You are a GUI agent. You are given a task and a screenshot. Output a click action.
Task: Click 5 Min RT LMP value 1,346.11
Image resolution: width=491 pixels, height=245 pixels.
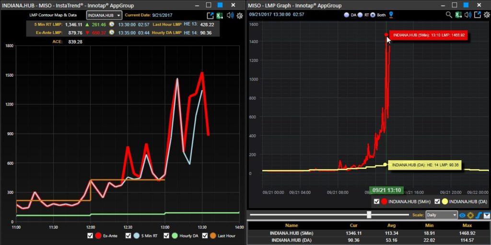(73, 24)
